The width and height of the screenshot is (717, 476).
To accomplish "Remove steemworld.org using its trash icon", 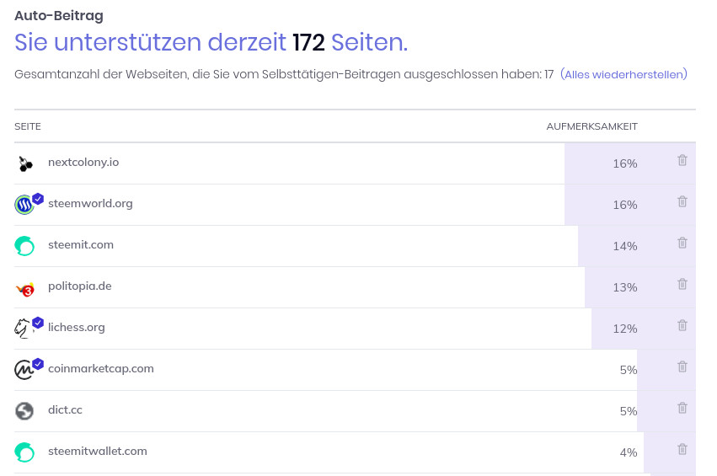I will pyautogui.click(x=682, y=201).
